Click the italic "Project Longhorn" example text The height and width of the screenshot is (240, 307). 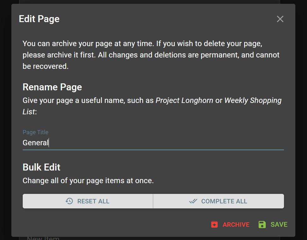[184, 100]
